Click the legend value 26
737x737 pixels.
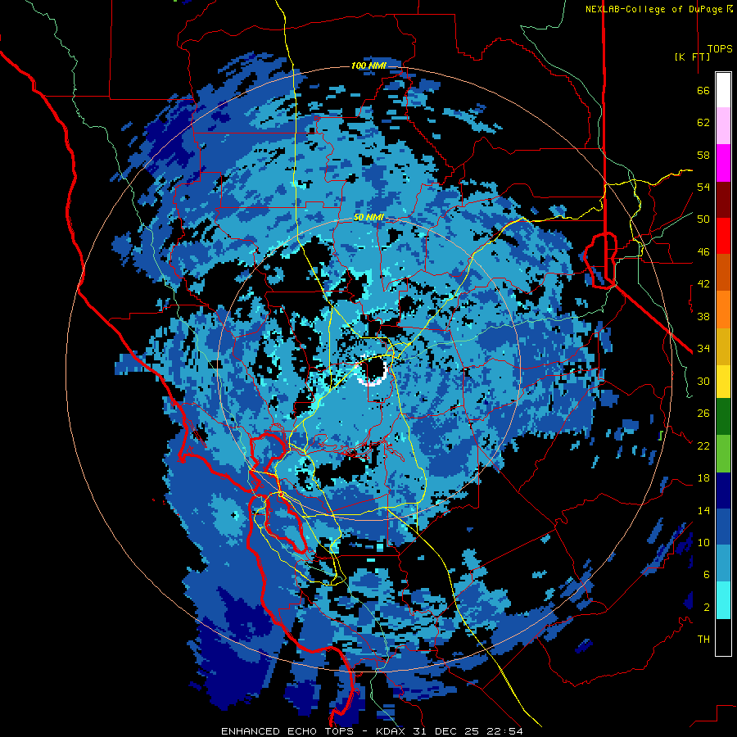pyautogui.click(x=703, y=414)
